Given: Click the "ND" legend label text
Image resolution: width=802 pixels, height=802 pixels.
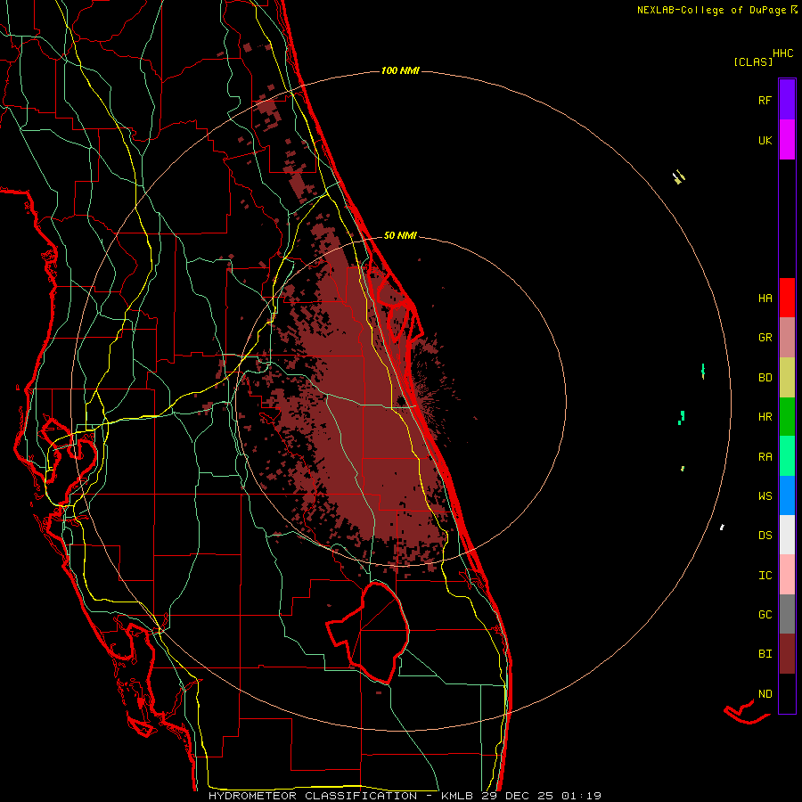Looking at the screenshot, I should pos(765,694).
